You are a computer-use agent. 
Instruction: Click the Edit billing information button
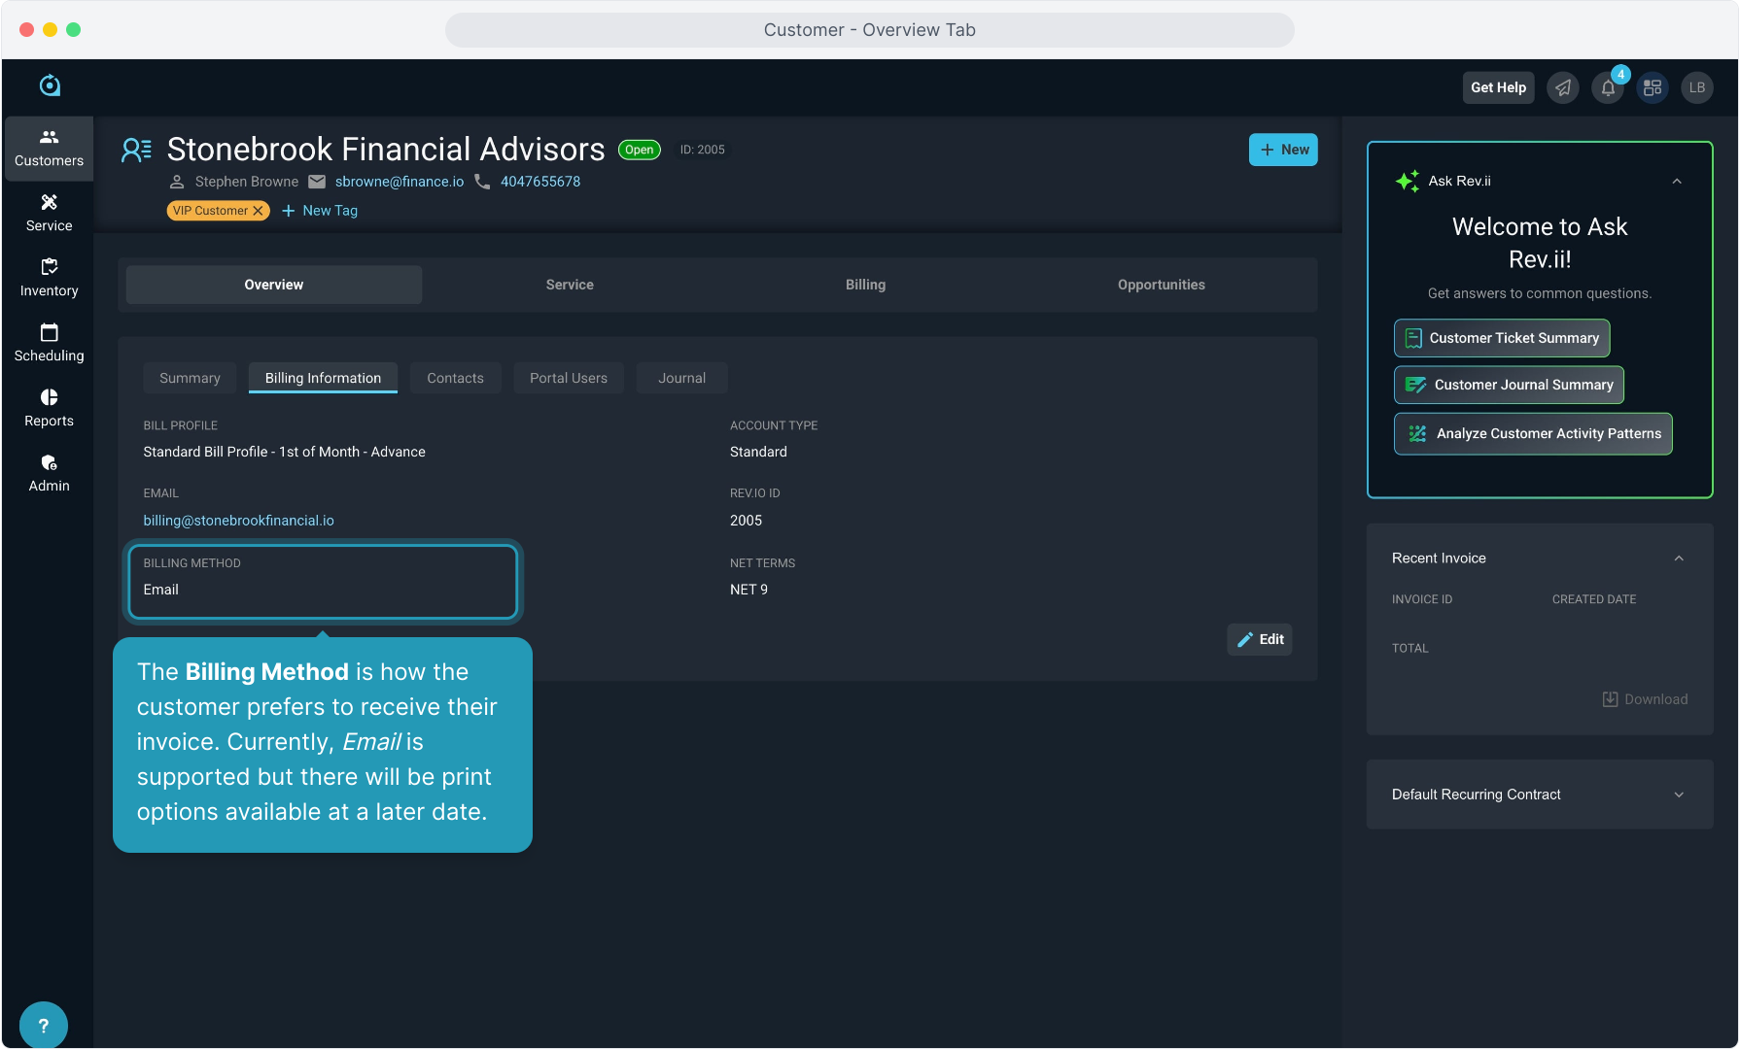pos(1260,639)
